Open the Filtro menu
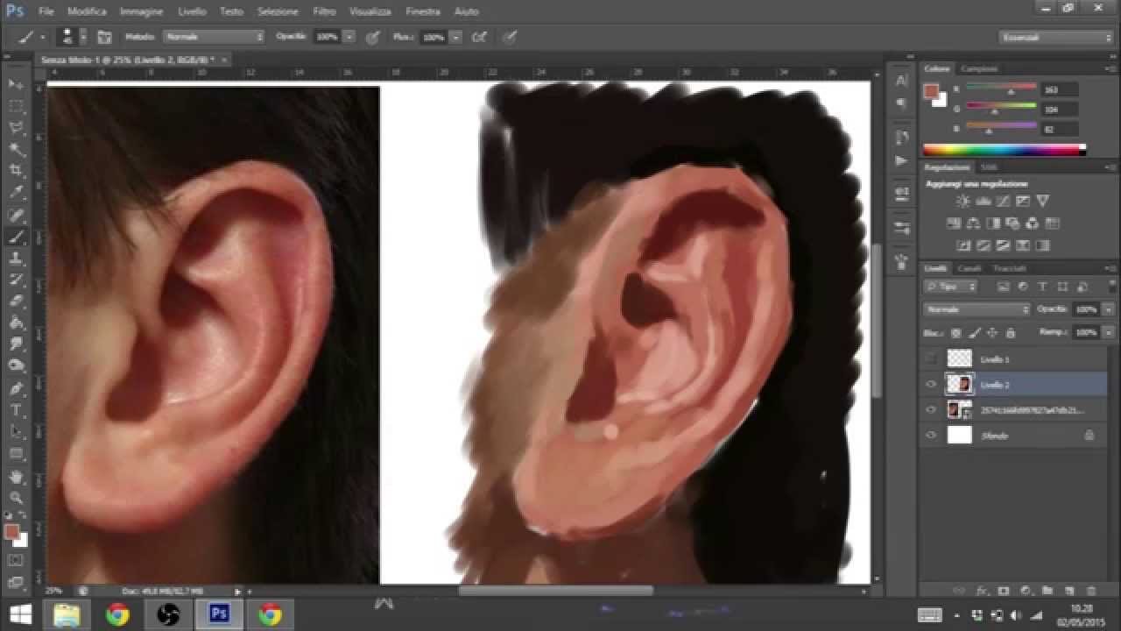 click(324, 11)
